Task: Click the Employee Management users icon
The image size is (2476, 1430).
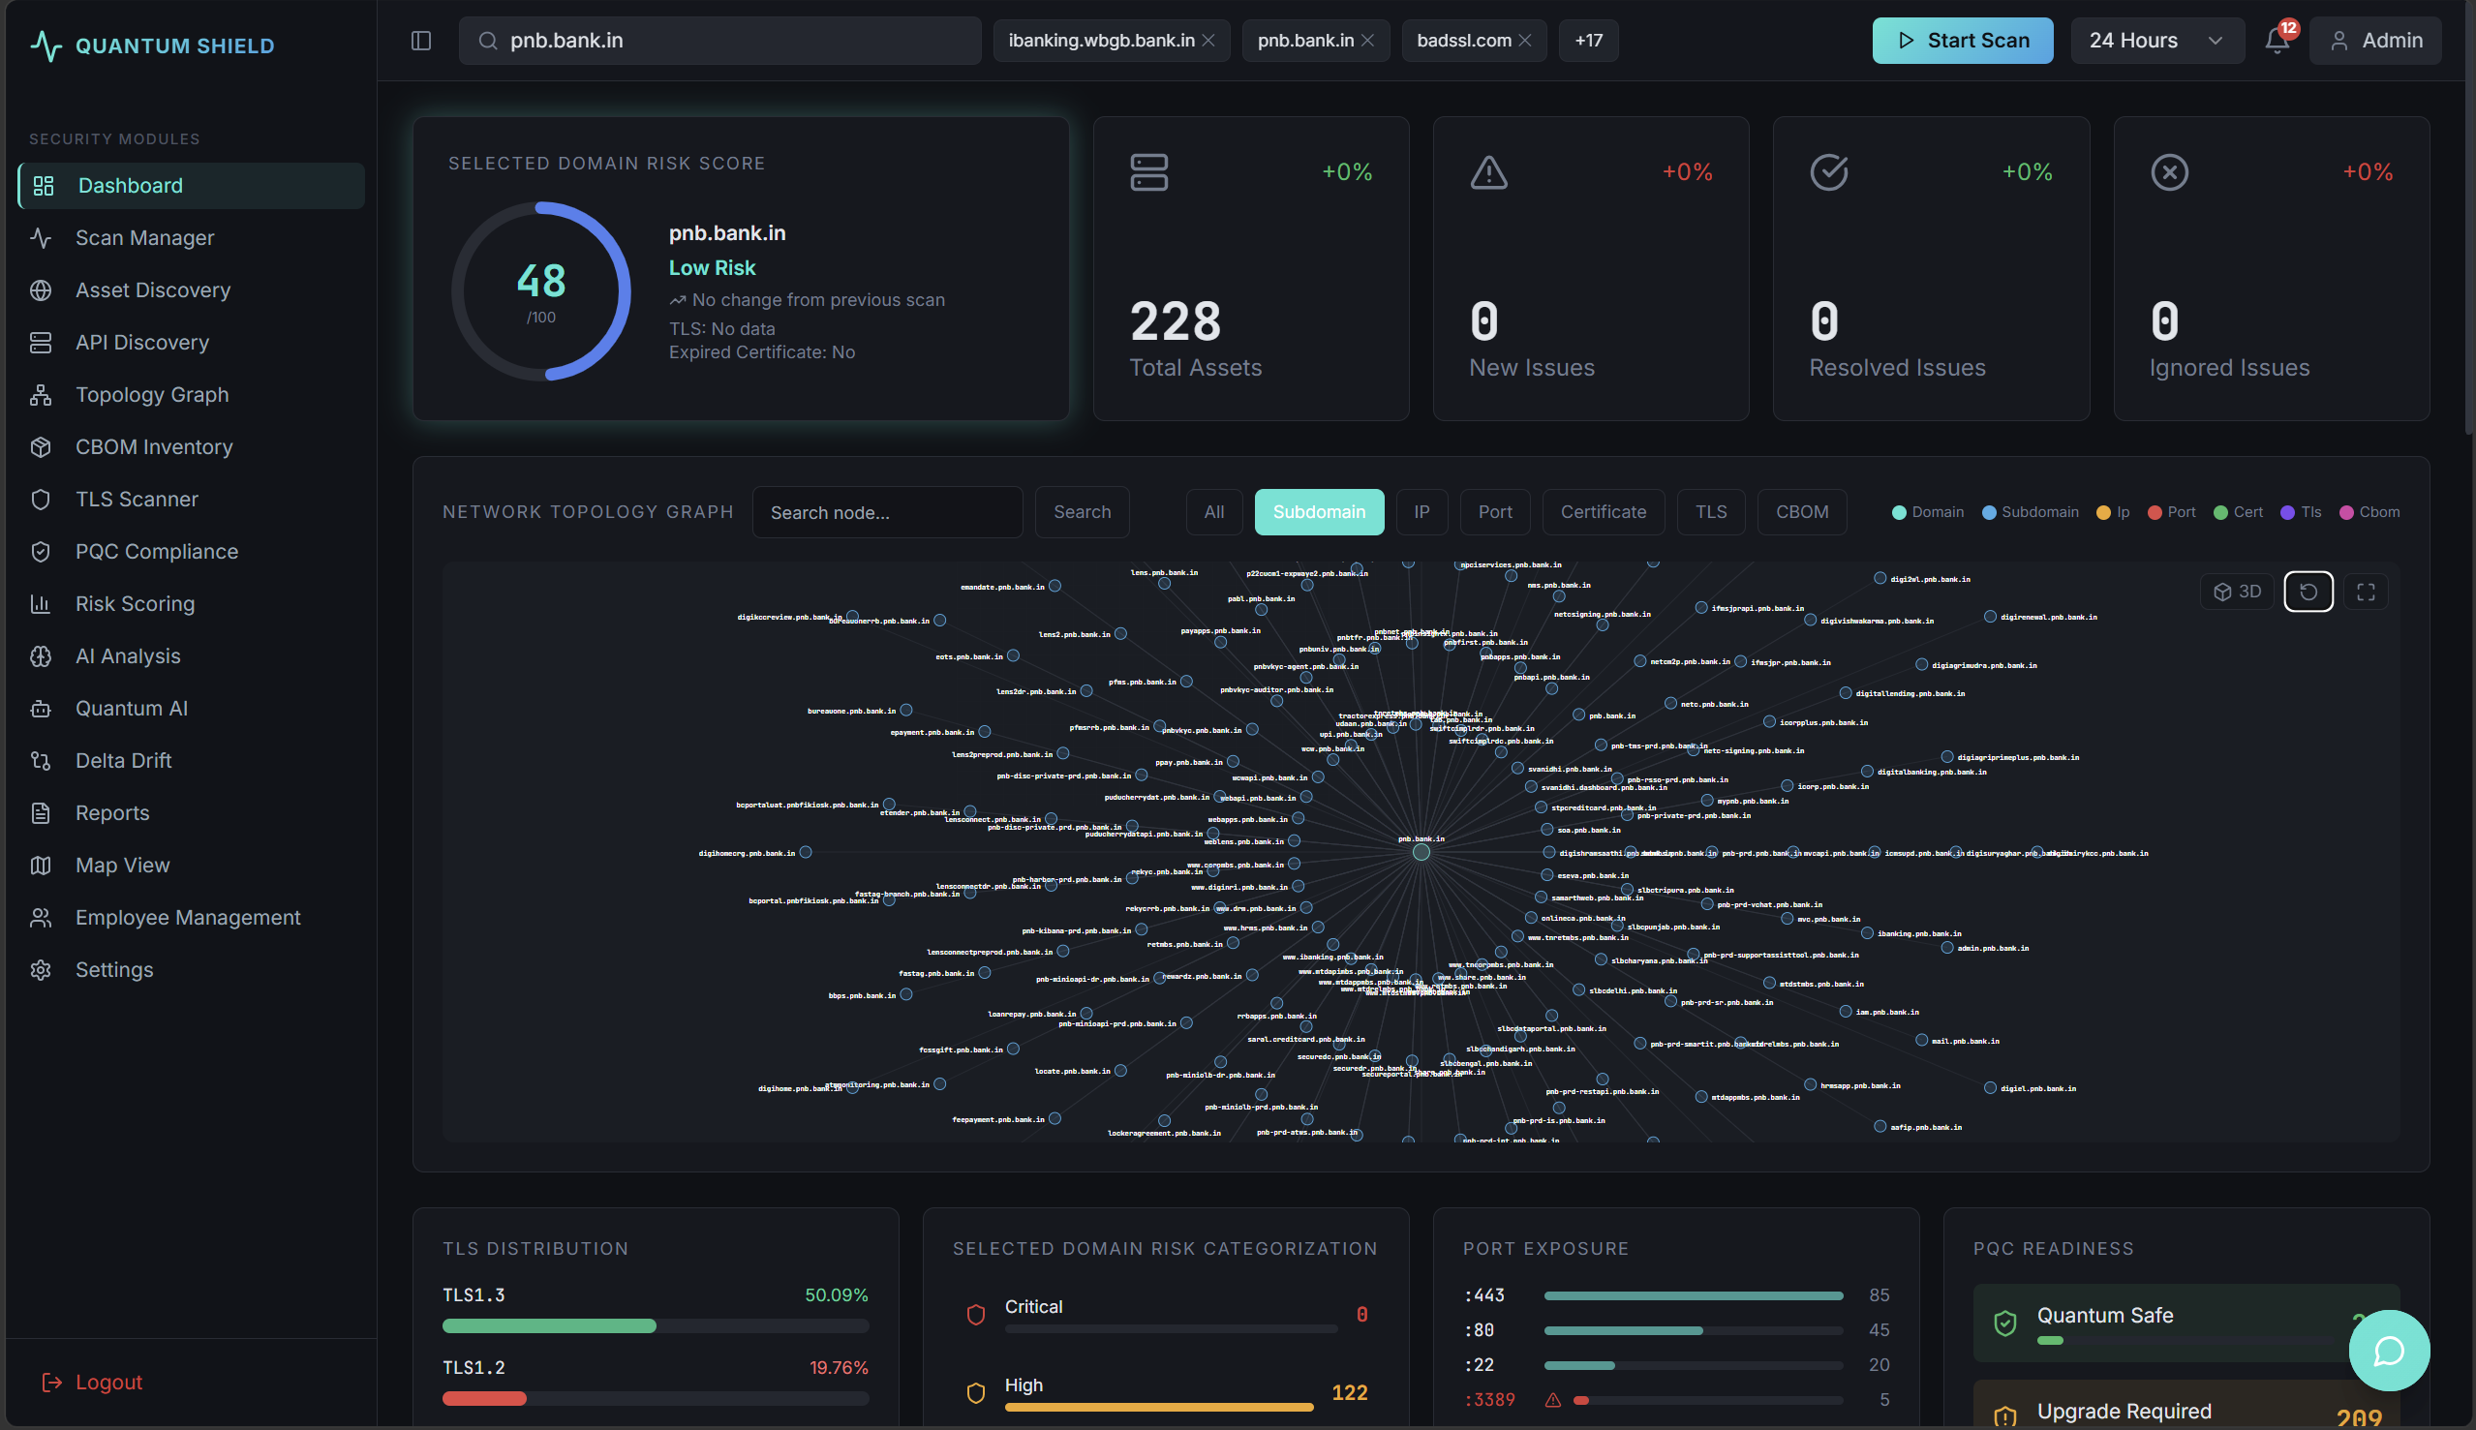Action: 41,917
